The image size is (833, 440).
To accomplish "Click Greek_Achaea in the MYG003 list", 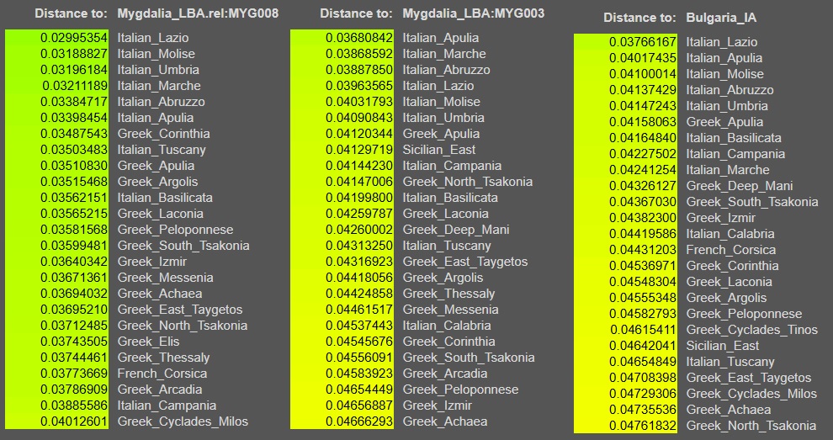I will pos(444,421).
